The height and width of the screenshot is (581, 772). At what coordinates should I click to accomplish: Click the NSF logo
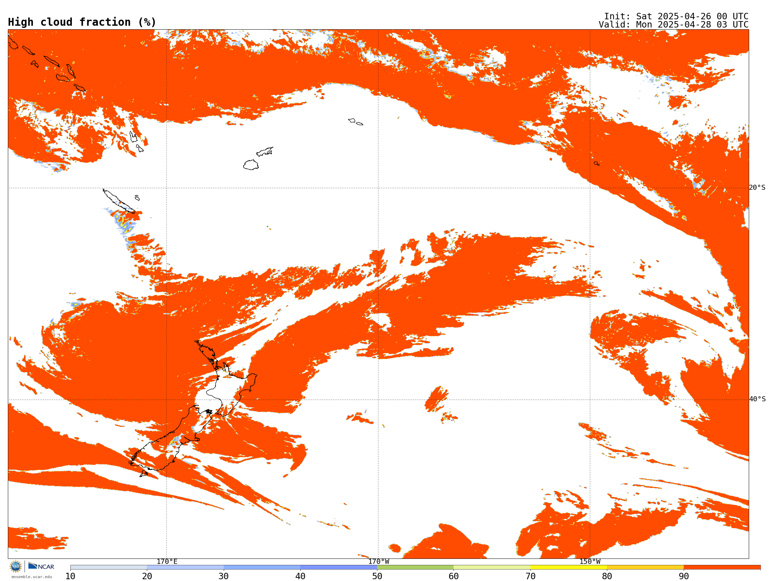point(16,566)
